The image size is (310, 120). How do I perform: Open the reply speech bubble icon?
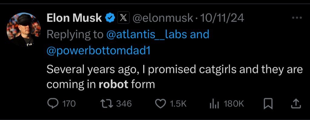(53, 104)
